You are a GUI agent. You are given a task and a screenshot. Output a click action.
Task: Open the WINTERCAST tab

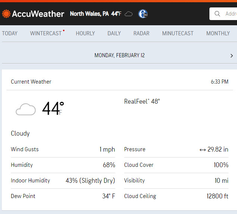point(46,33)
